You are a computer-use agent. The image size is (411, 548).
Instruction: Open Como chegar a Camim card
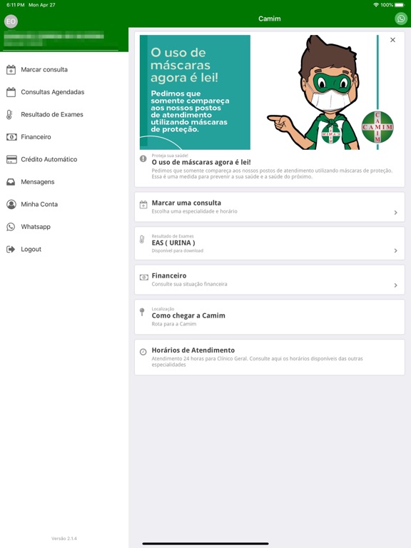[x=270, y=317]
